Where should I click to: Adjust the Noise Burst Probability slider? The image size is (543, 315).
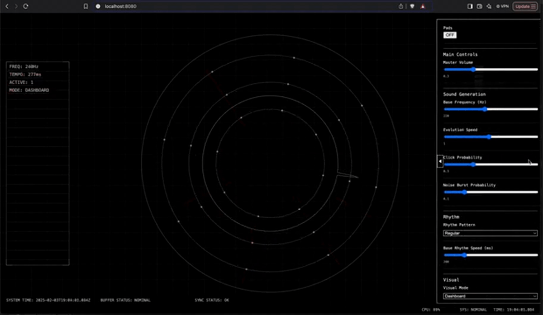491,192
